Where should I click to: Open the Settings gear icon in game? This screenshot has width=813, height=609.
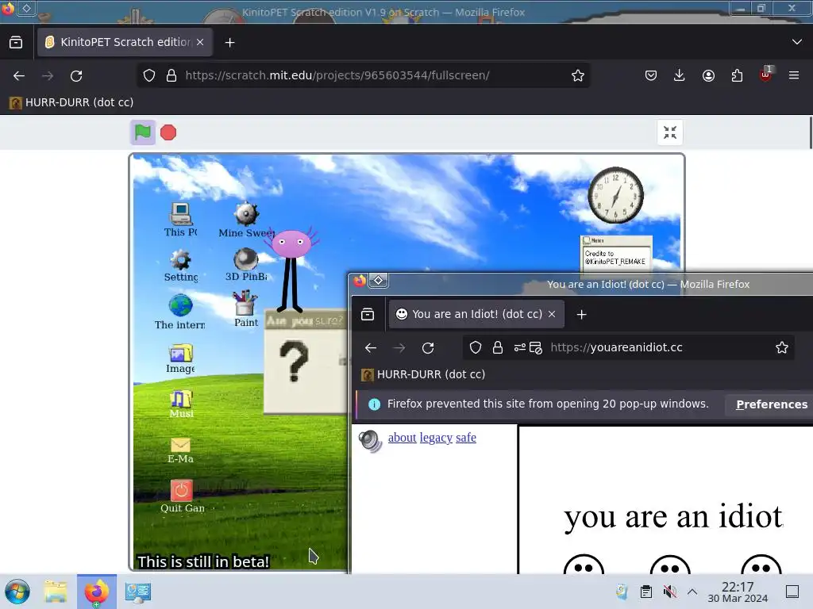pos(180,266)
